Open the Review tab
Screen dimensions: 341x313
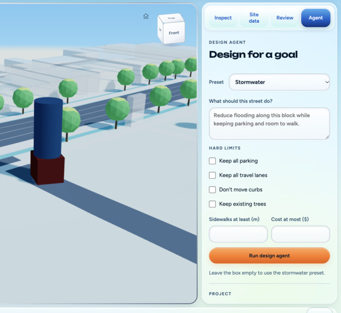[x=285, y=18]
